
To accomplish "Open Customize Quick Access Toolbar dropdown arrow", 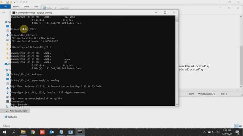I will click(x=14, y=2).
